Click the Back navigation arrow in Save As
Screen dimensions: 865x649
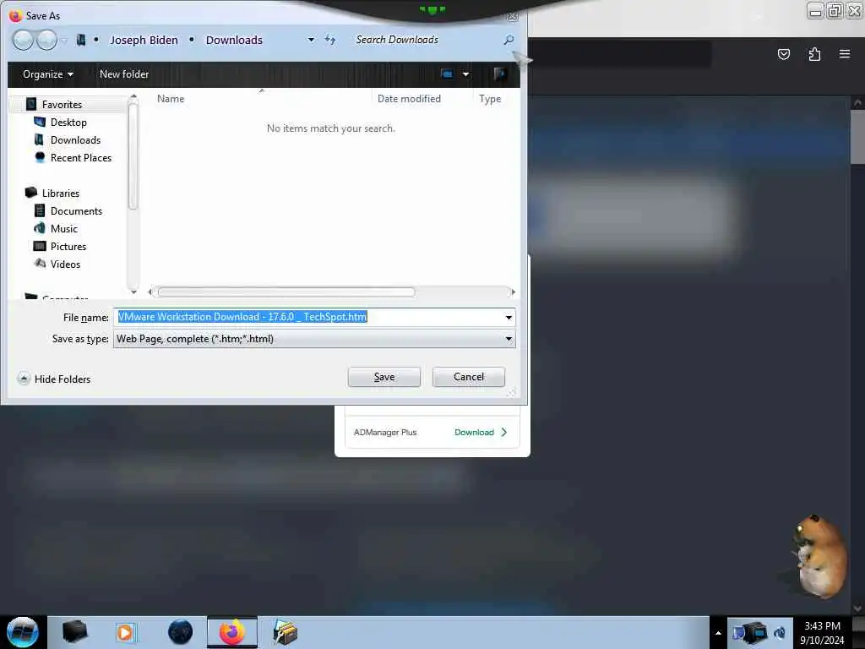(x=23, y=41)
